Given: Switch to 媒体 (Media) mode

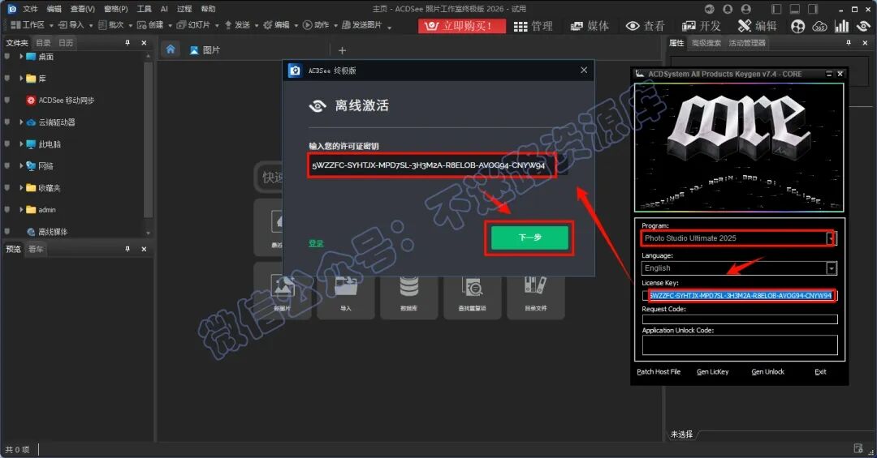Looking at the screenshot, I should click(x=590, y=26).
